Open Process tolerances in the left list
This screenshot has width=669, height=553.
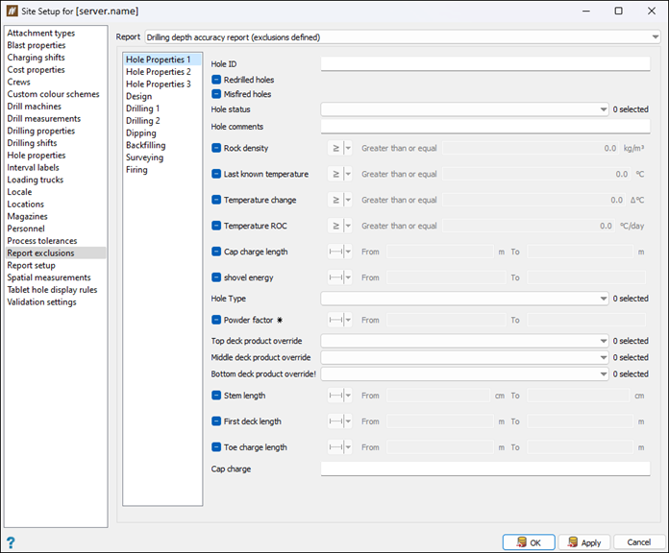[x=43, y=241]
